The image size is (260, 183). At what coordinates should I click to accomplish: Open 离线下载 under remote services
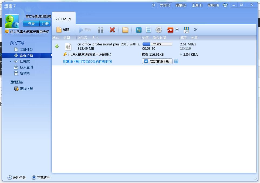[26, 89]
